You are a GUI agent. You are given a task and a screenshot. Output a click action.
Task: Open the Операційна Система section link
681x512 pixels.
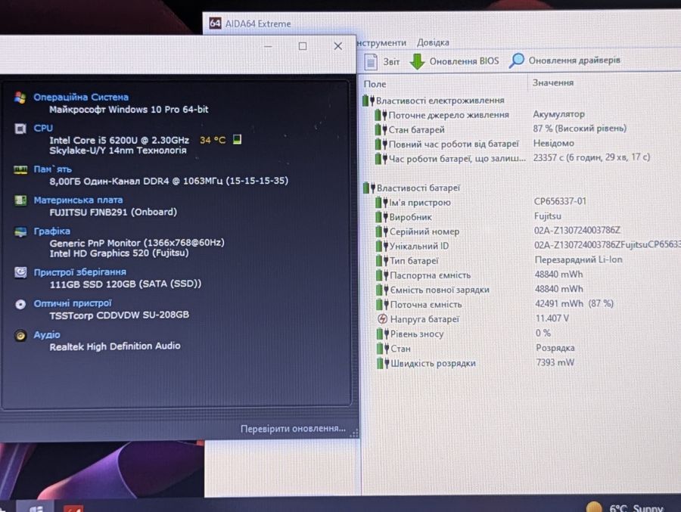pyautogui.click(x=81, y=98)
